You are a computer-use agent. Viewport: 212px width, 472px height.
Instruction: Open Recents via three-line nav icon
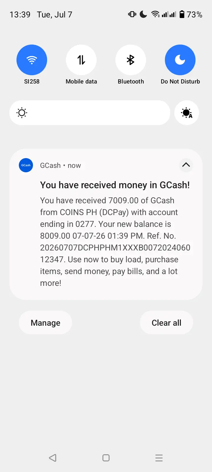(159, 458)
